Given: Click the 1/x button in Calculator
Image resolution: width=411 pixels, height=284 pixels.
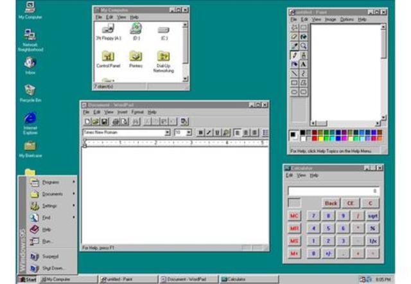Looking at the screenshot, I should coord(372,241).
